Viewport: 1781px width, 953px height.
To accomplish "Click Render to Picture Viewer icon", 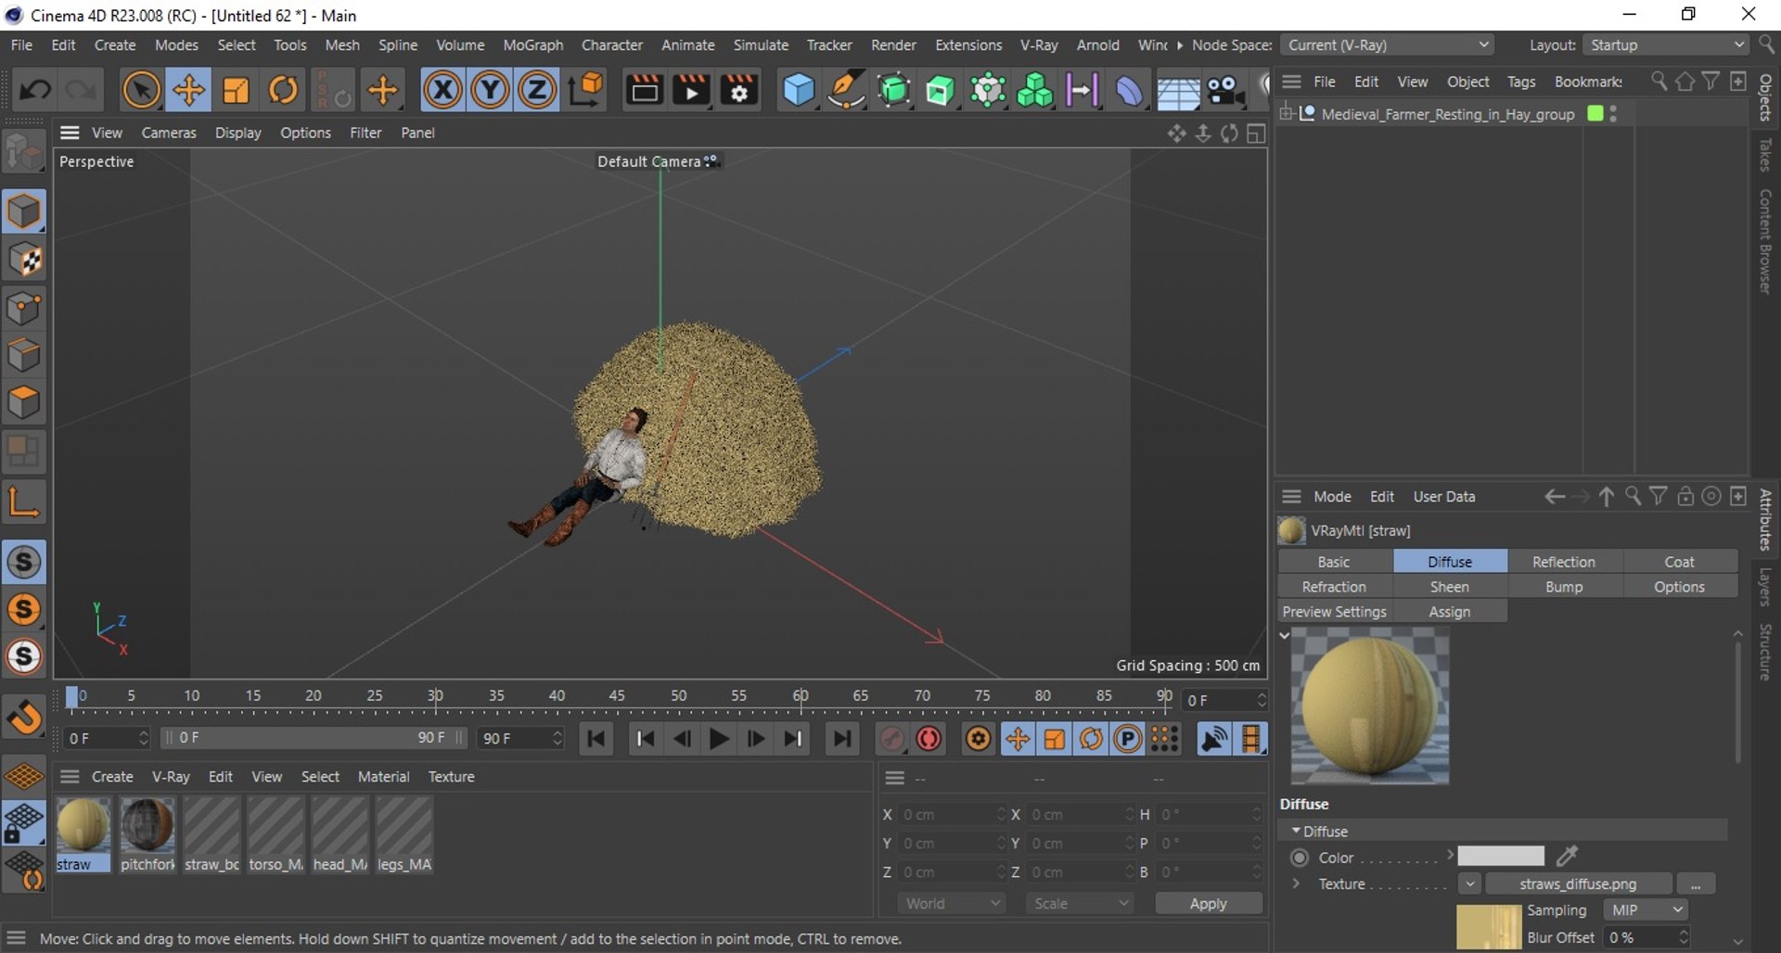I will point(691,90).
